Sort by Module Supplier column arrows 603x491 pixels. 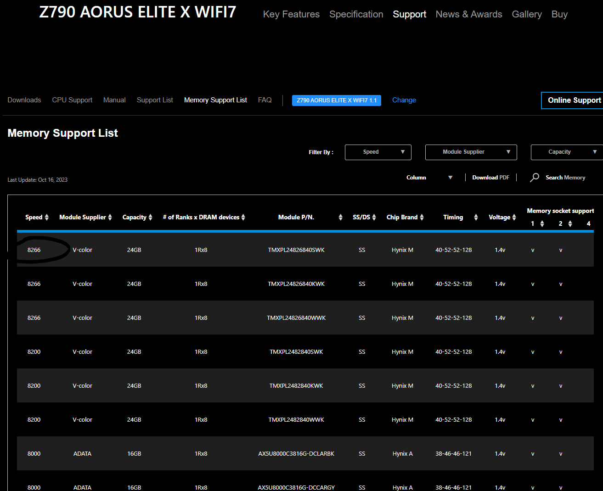[x=110, y=218]
